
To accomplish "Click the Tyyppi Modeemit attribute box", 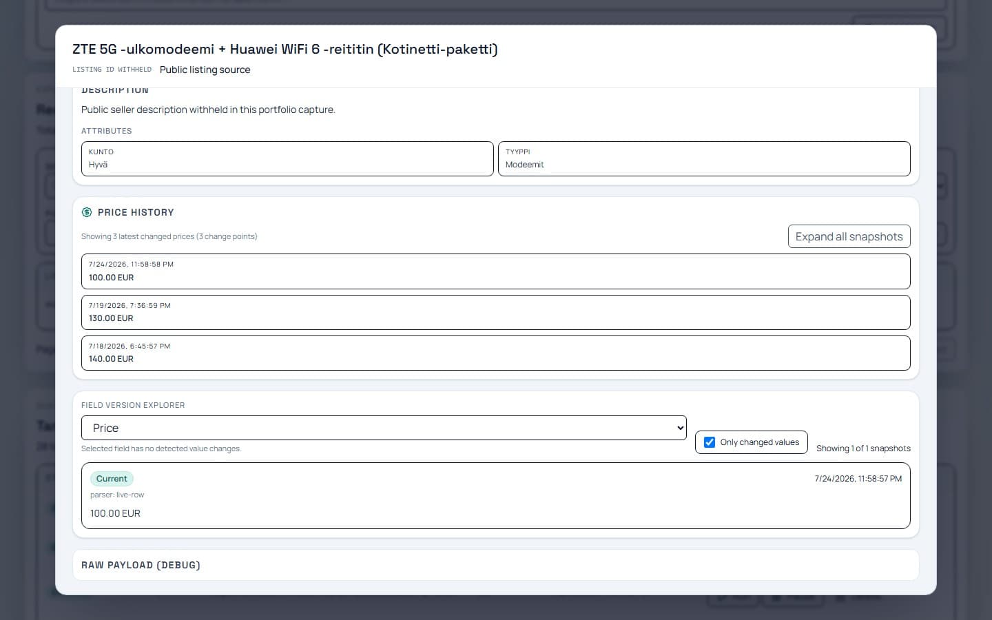I will pyautogui.click(x=704, y=158).
